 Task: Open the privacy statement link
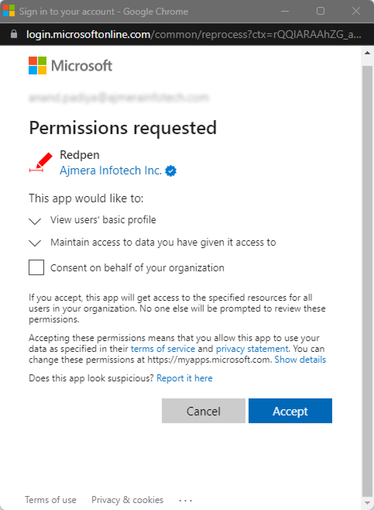coord(252,349)
